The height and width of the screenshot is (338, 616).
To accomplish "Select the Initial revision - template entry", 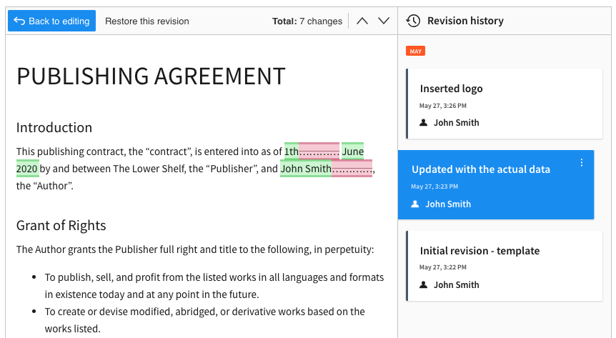I will (504, 265).
